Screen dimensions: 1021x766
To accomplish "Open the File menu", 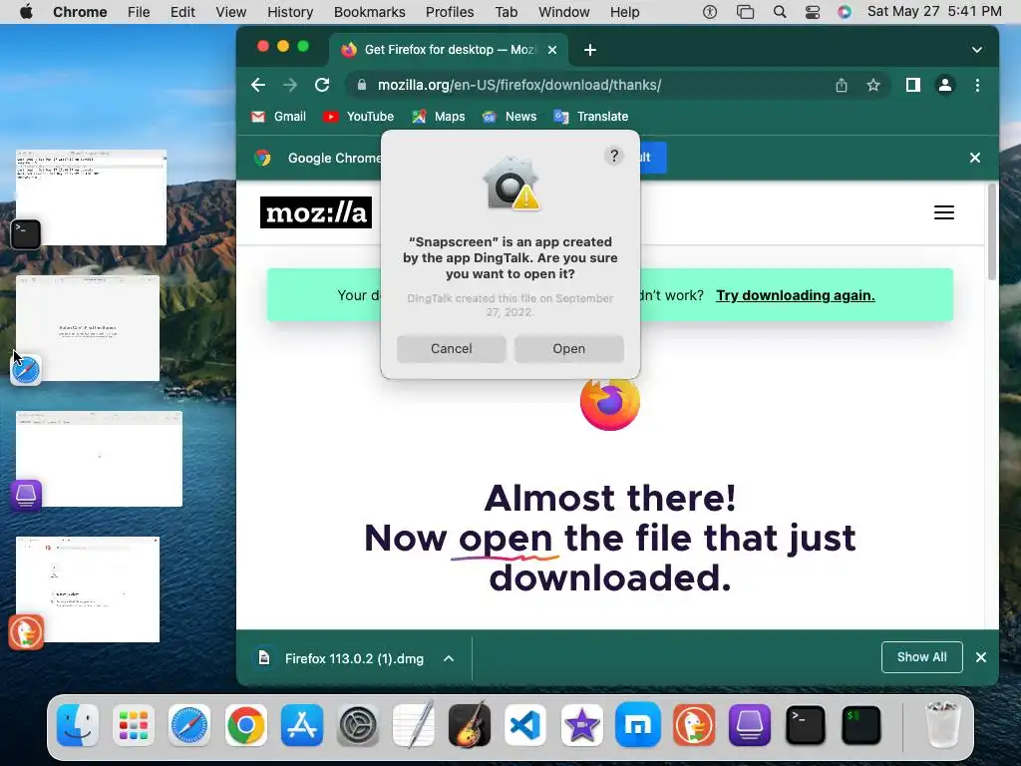I will pos(139,12).
